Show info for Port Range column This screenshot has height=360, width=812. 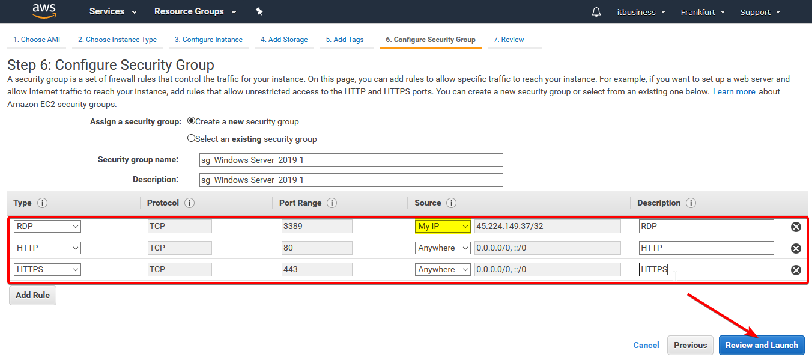332,203
